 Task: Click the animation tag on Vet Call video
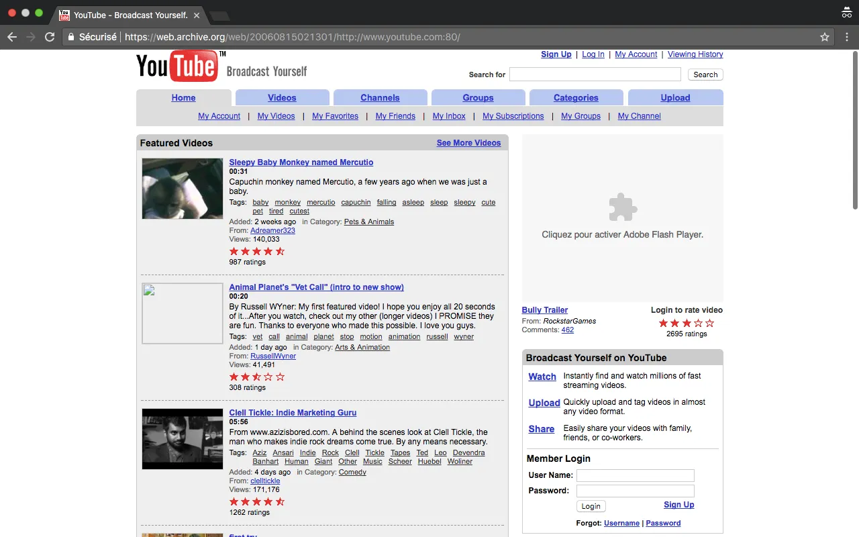[x=404, y=337]
